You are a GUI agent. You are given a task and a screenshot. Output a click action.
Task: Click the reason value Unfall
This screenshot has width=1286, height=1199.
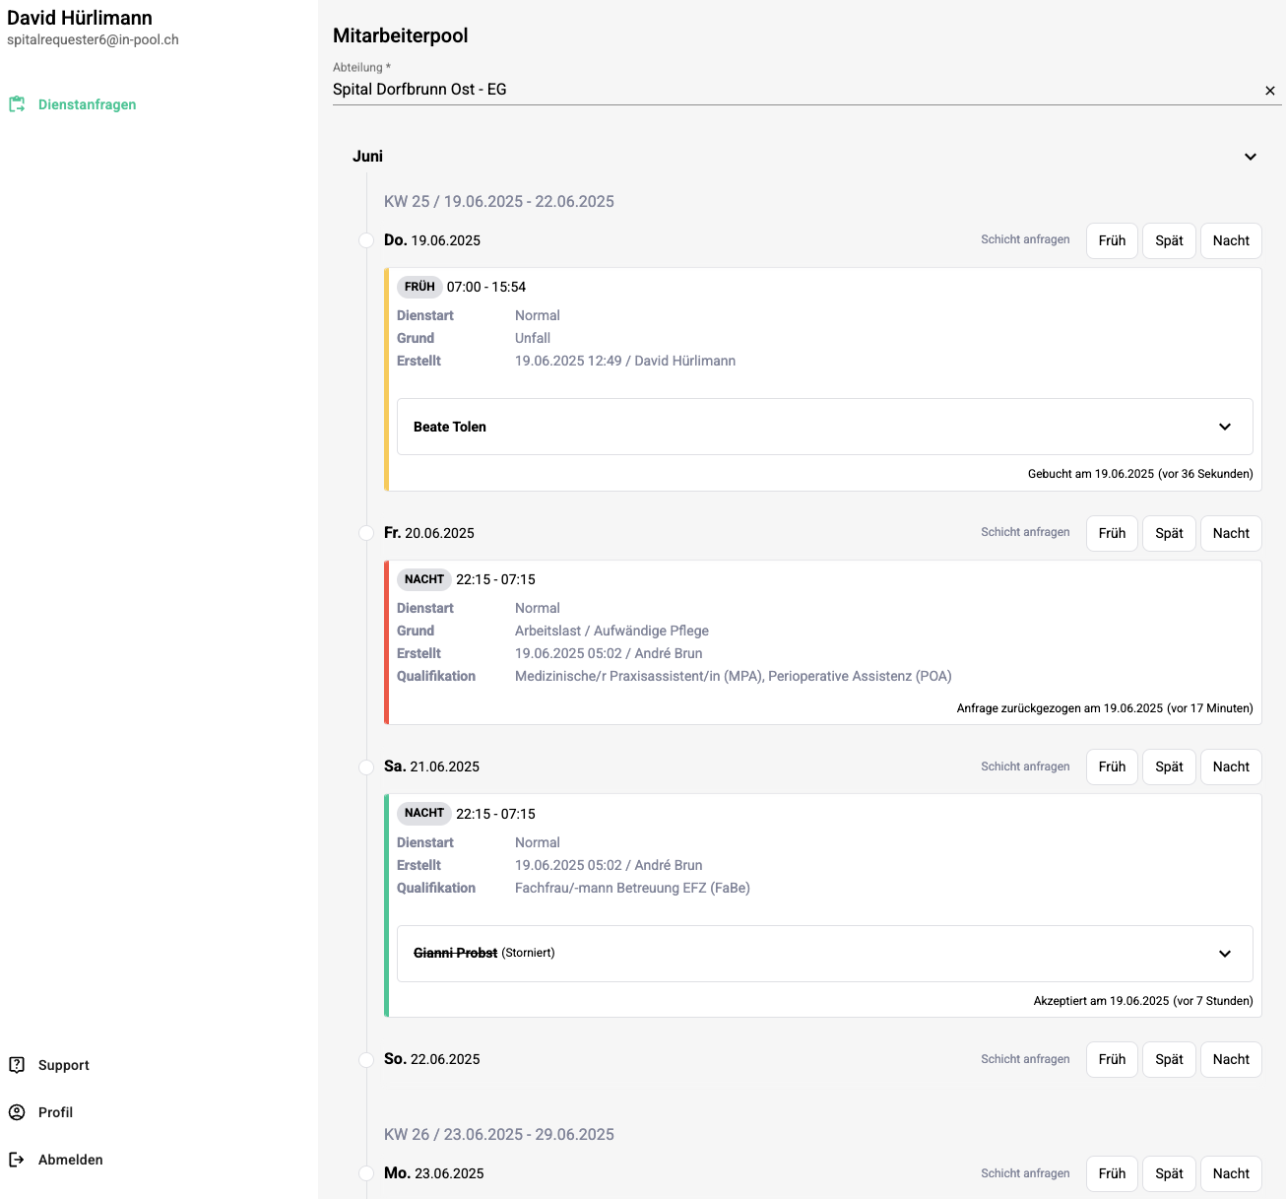click(533, 338)
